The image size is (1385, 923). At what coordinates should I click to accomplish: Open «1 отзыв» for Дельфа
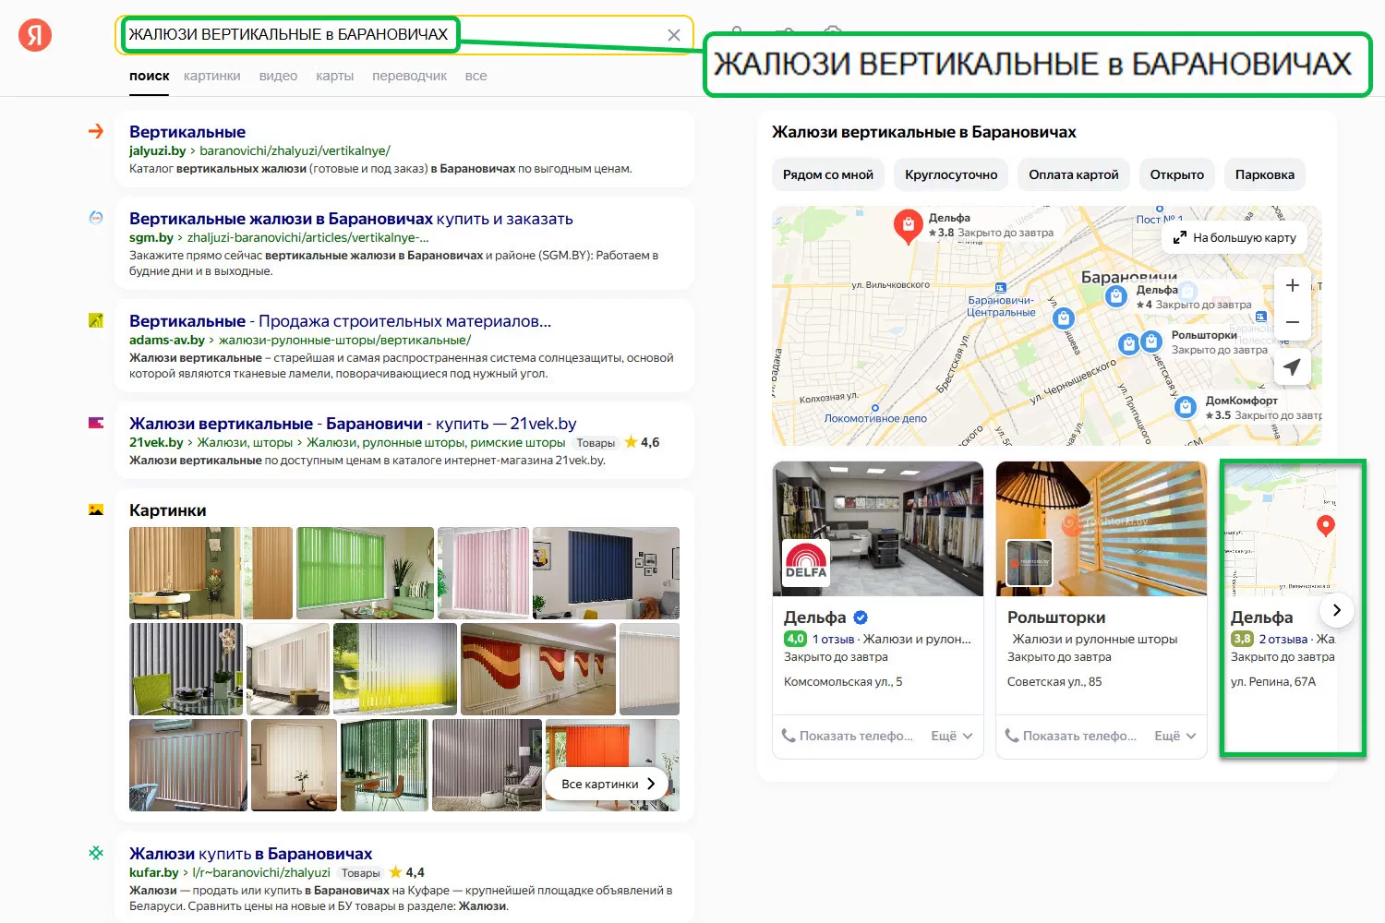(x=833, y=639)
